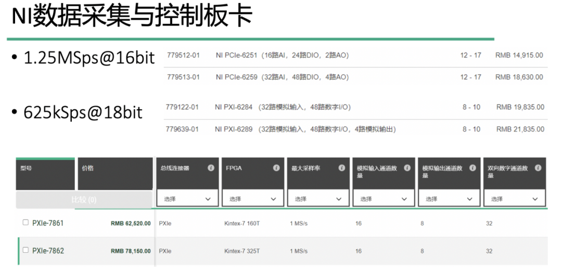Click part number 779513-01
This screenshot has height=270, width=562.
(x=183, y=77)
